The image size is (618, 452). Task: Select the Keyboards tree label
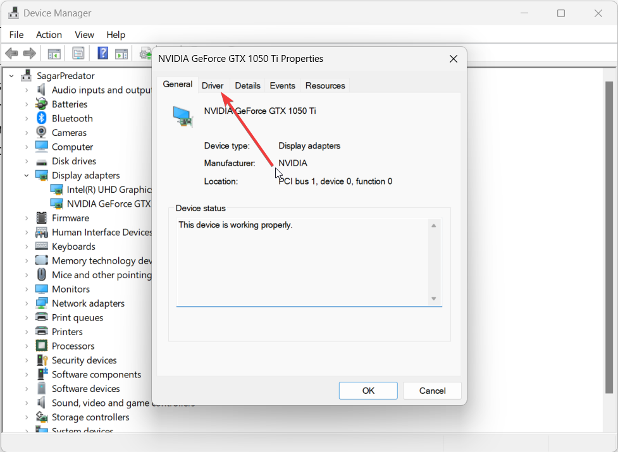click(x=74, y=247)
